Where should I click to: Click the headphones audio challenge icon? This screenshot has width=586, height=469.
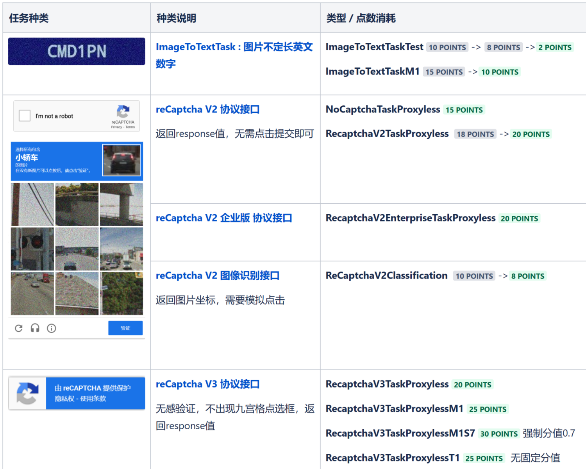pos(35,328)
